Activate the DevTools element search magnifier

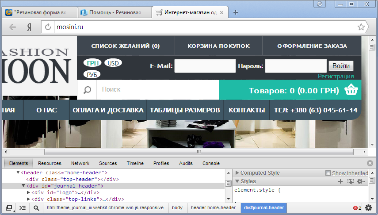36,208
